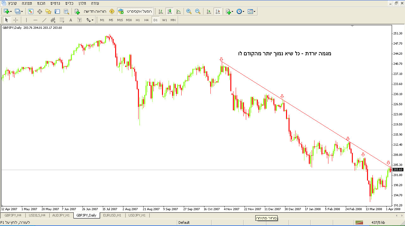The height and width of the screenshot is (226, 405).
Task: Select the Crosshair cursor tool
Action: (x=16, y=20)
